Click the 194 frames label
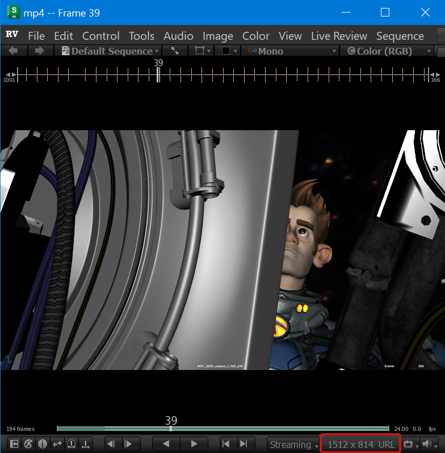Viewport: 445px width, 453px height. tap(20, 429)
